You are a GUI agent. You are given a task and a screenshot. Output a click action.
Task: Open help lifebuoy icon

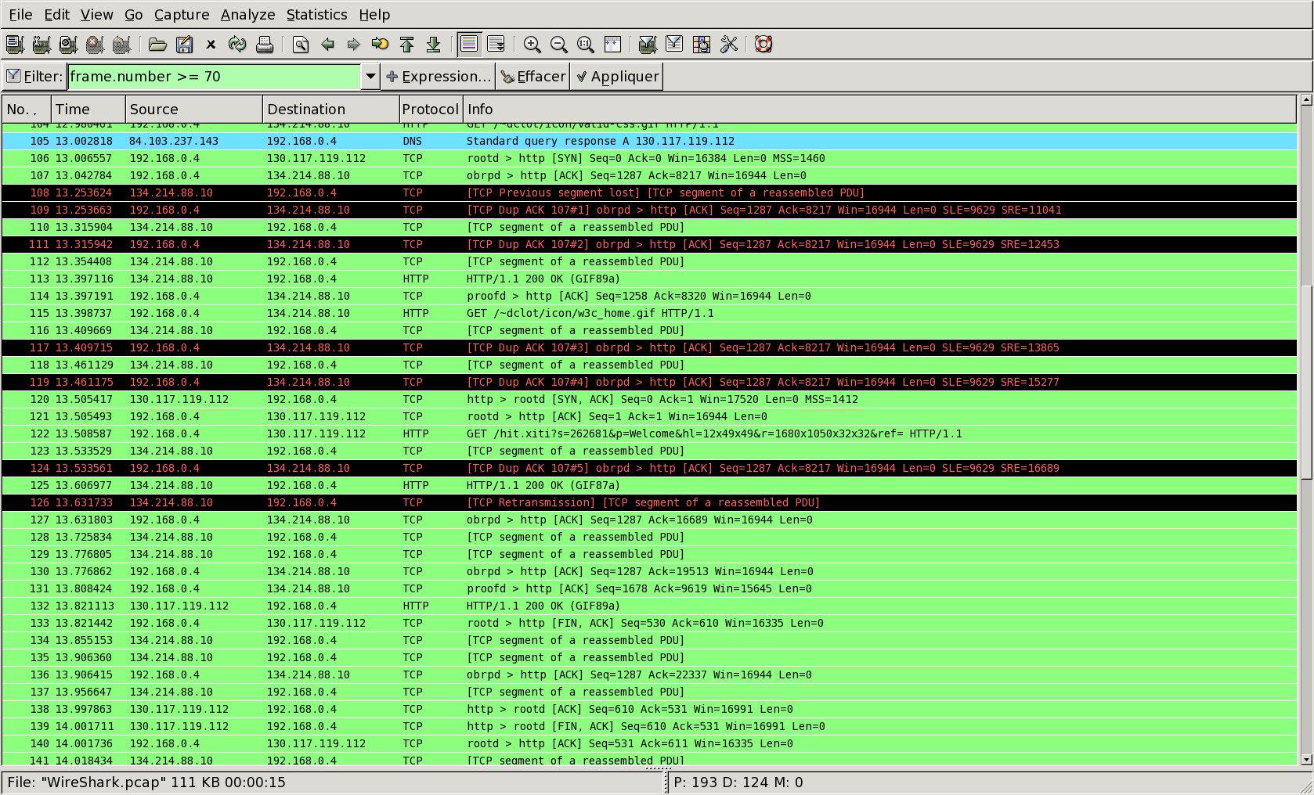(764, 45)
